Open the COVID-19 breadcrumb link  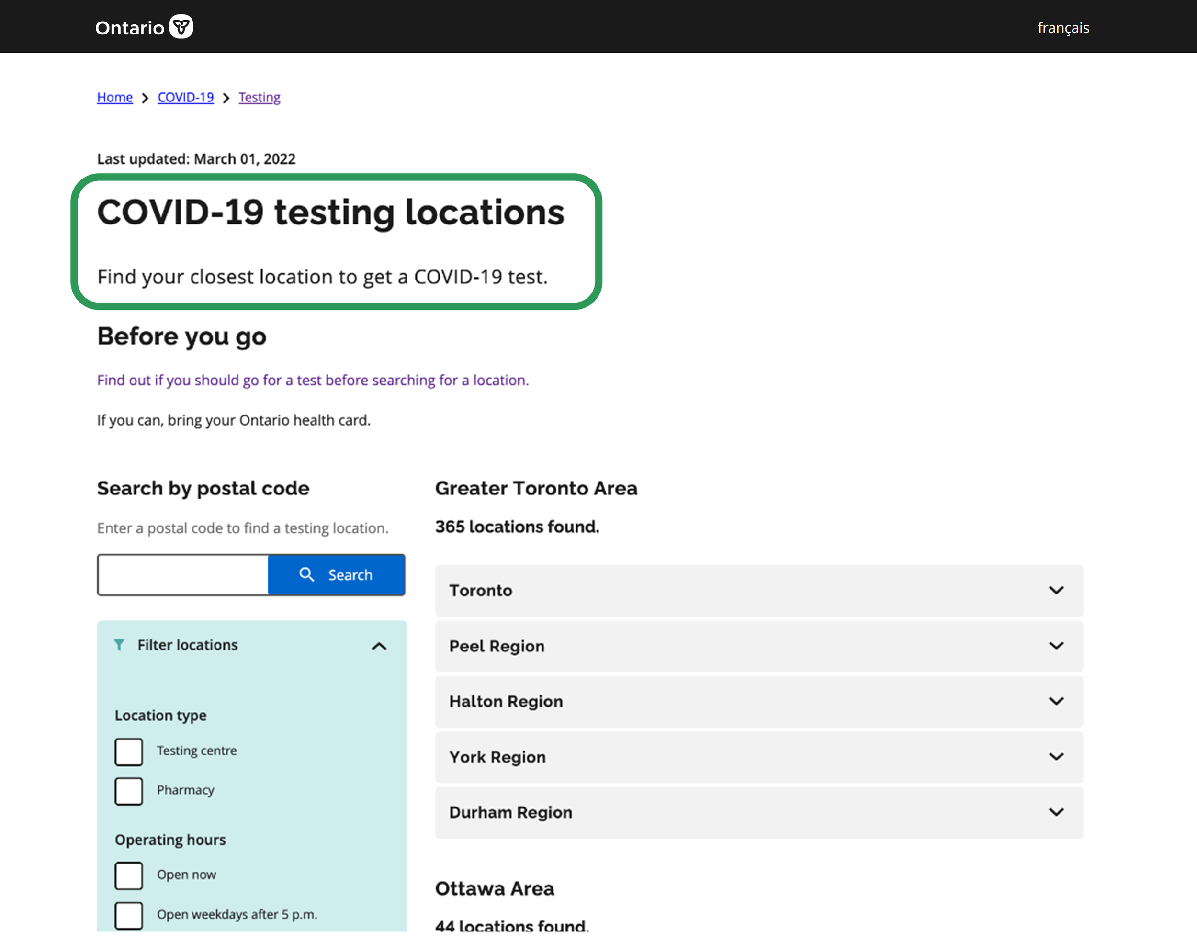coord(186,97)
